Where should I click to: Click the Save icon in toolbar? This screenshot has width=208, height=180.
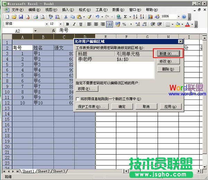coord(20,17)
